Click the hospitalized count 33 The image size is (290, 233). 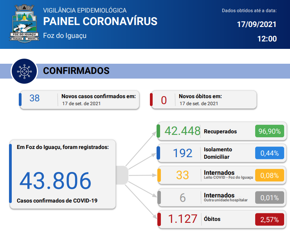[x=182, y=175]
